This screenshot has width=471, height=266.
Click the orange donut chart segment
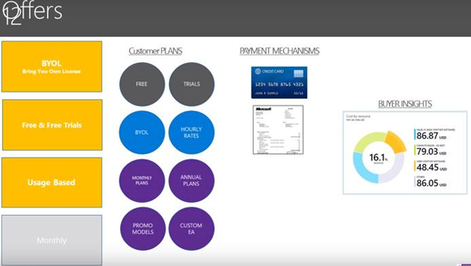coord(396,142)
